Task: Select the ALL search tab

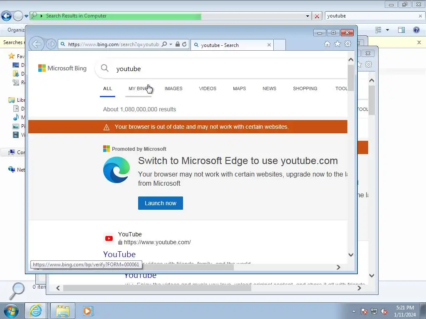Action: click(108, 89)
